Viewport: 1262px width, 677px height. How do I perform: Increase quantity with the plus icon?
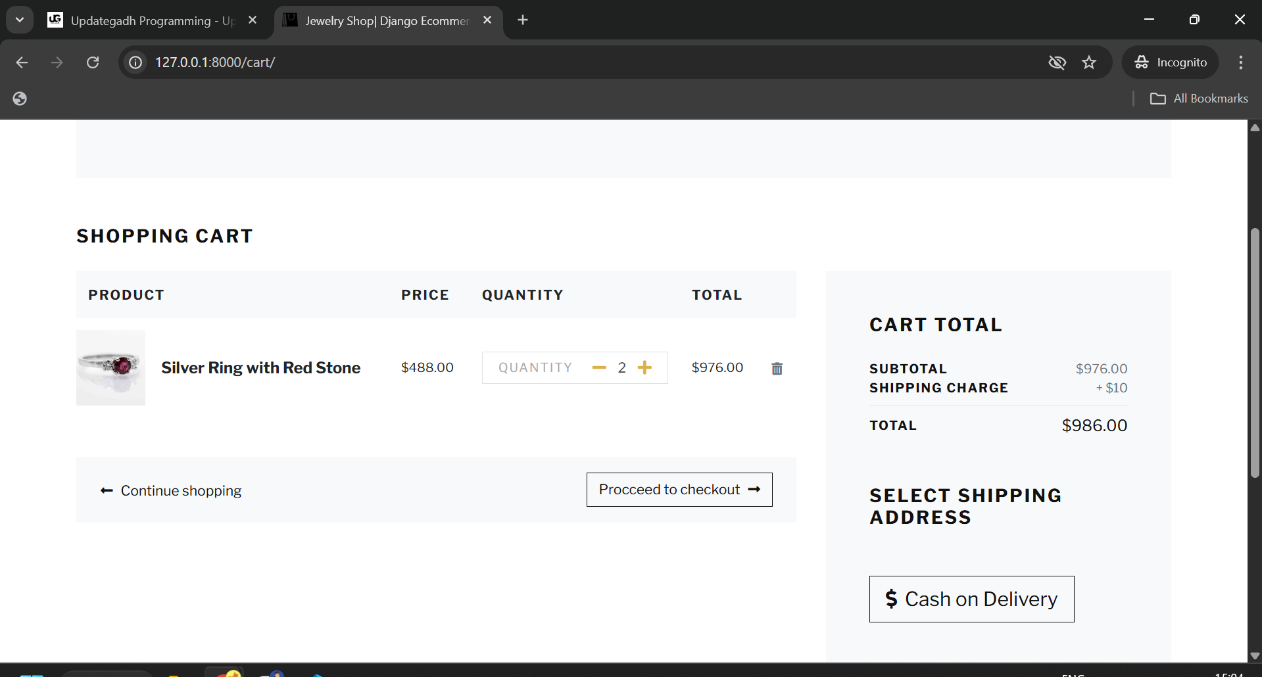click(644, 367)
